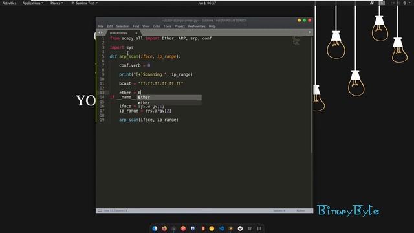Open the Tools menu
The image size is (414, 233).
click(x=167, y=27)
